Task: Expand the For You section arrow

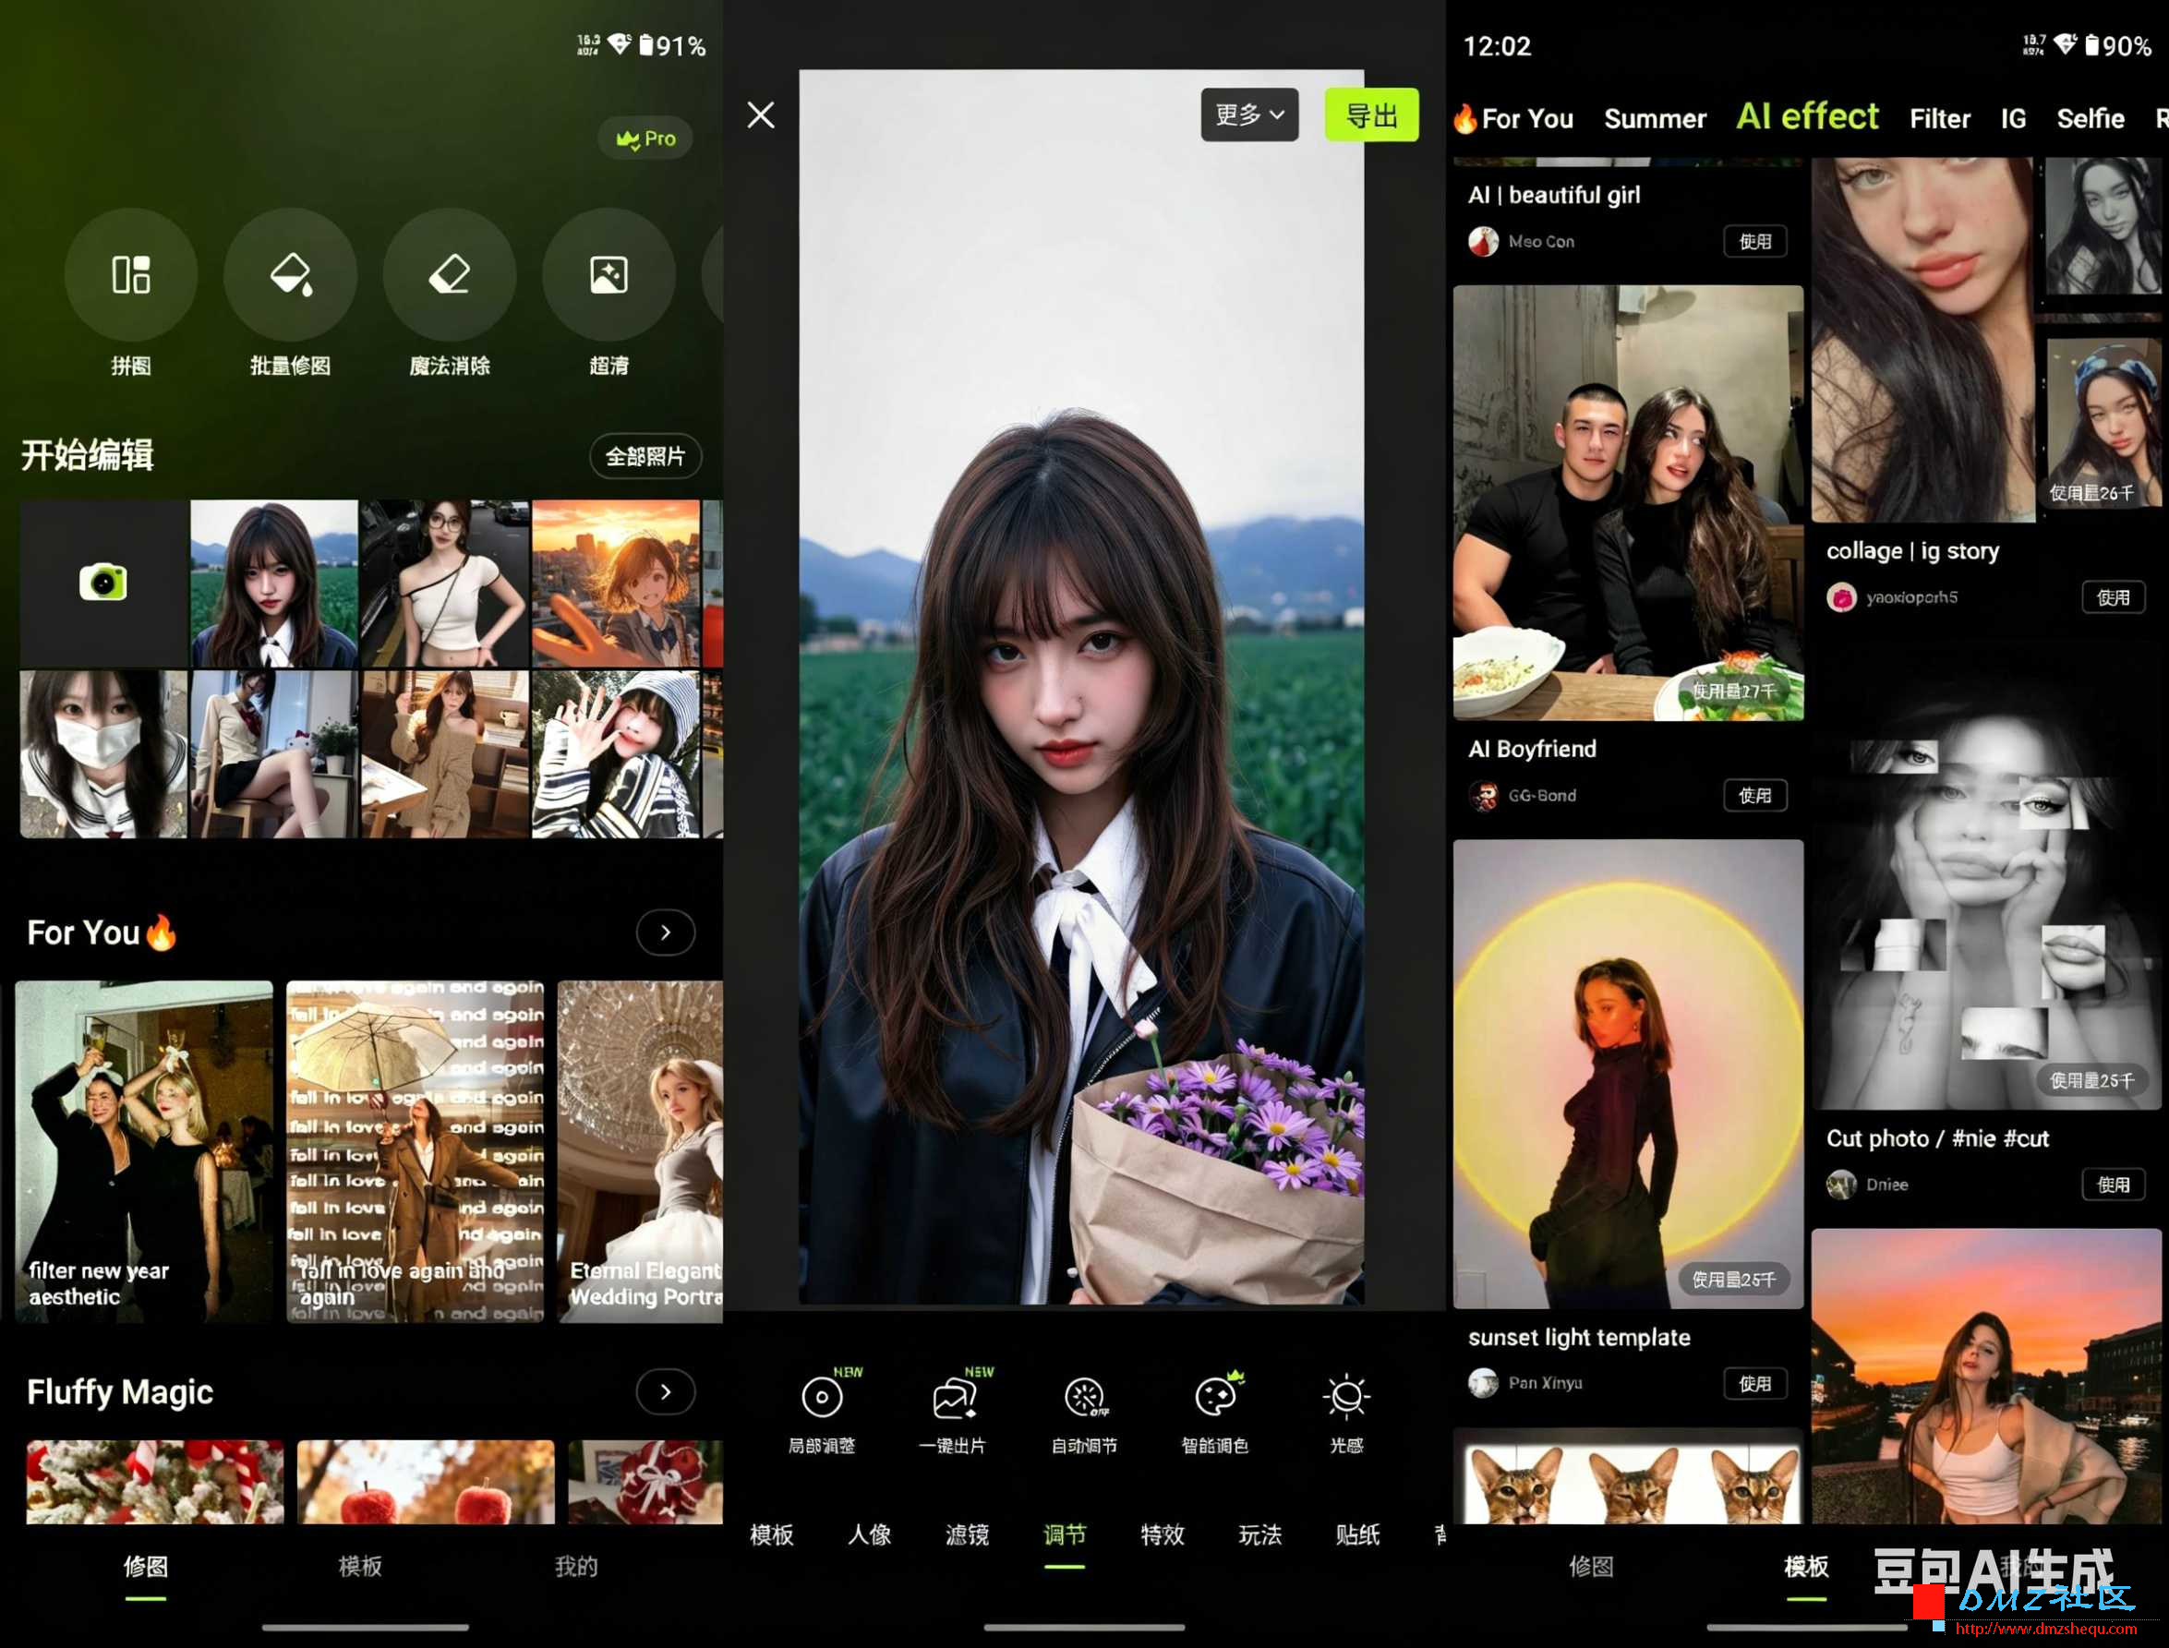Action: (x=665, y=932)
